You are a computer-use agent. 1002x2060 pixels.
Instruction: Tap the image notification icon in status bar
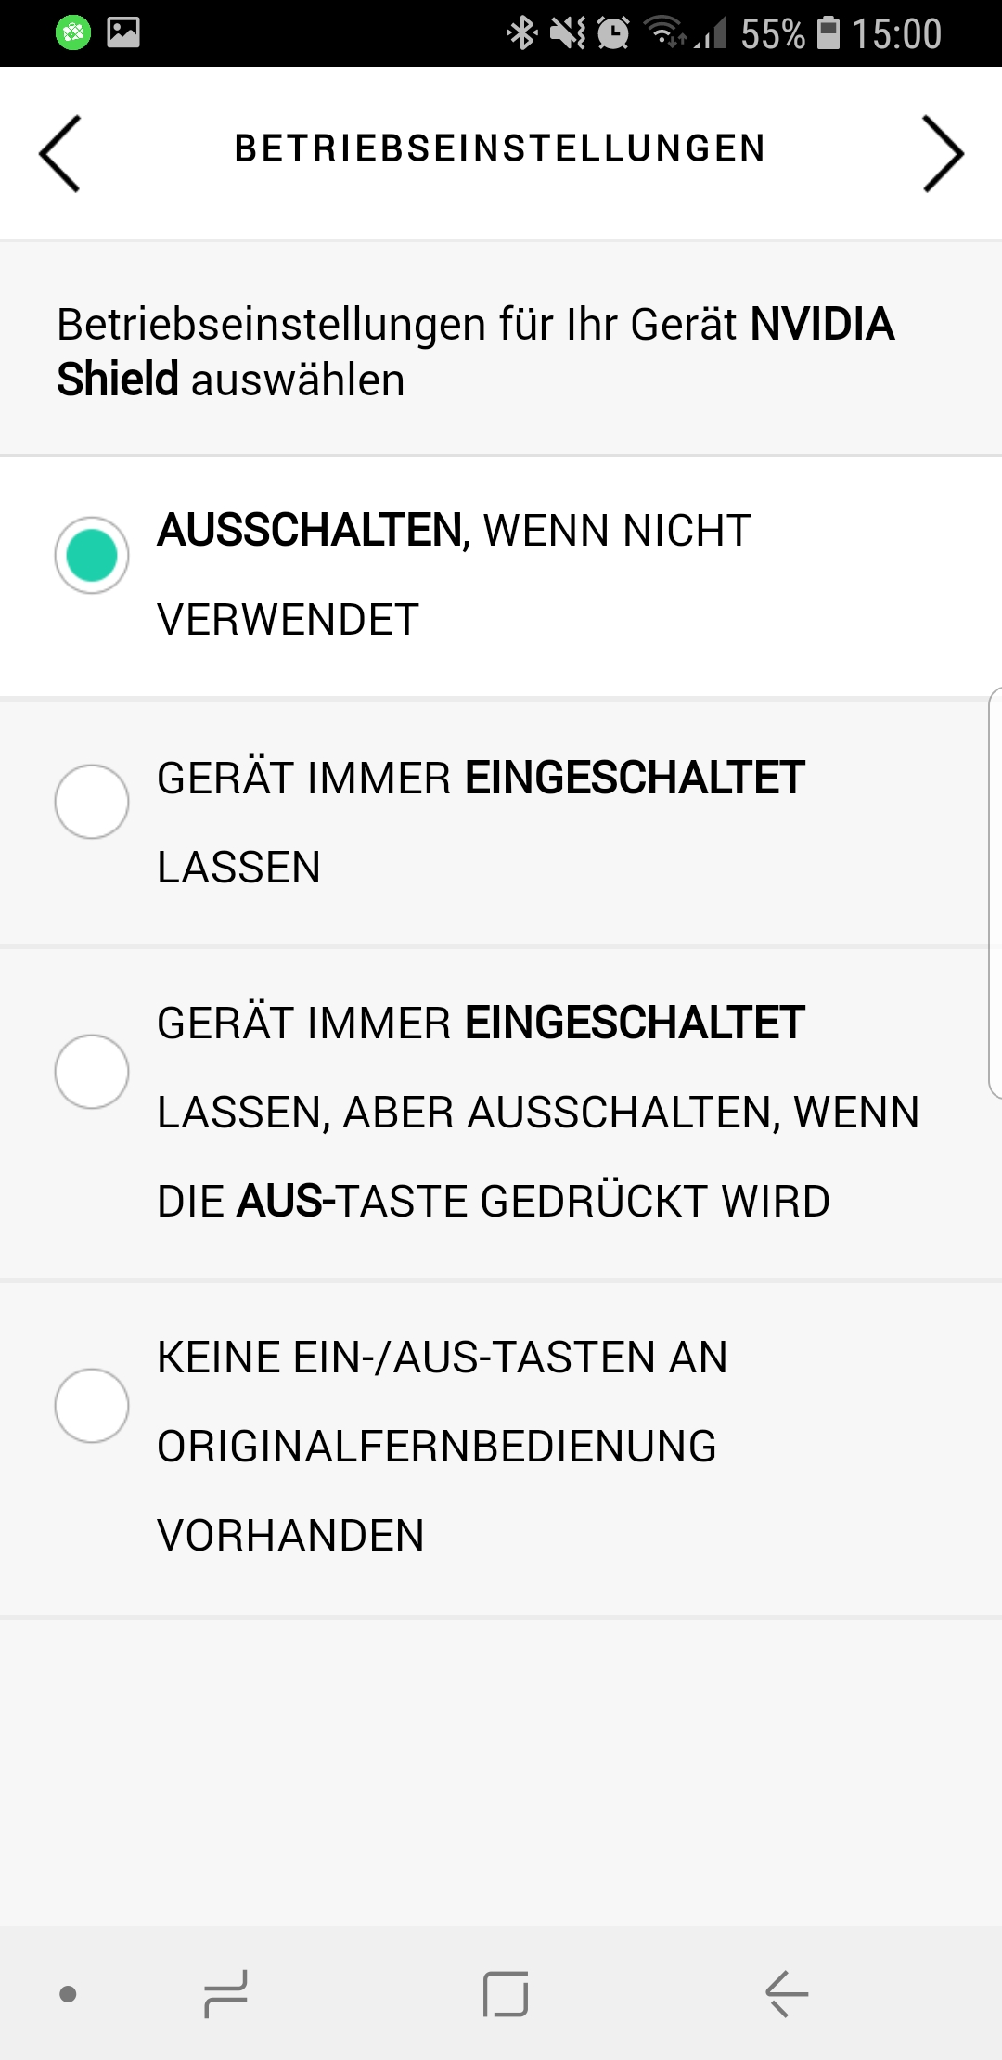click(x=123, y=33)
